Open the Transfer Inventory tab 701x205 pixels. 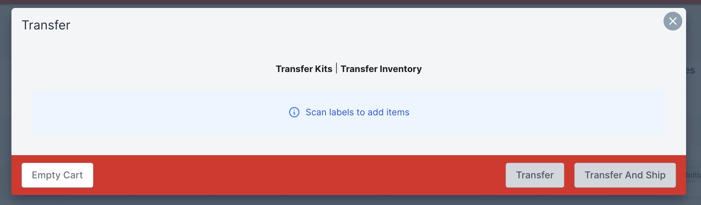tap(381, 69)
